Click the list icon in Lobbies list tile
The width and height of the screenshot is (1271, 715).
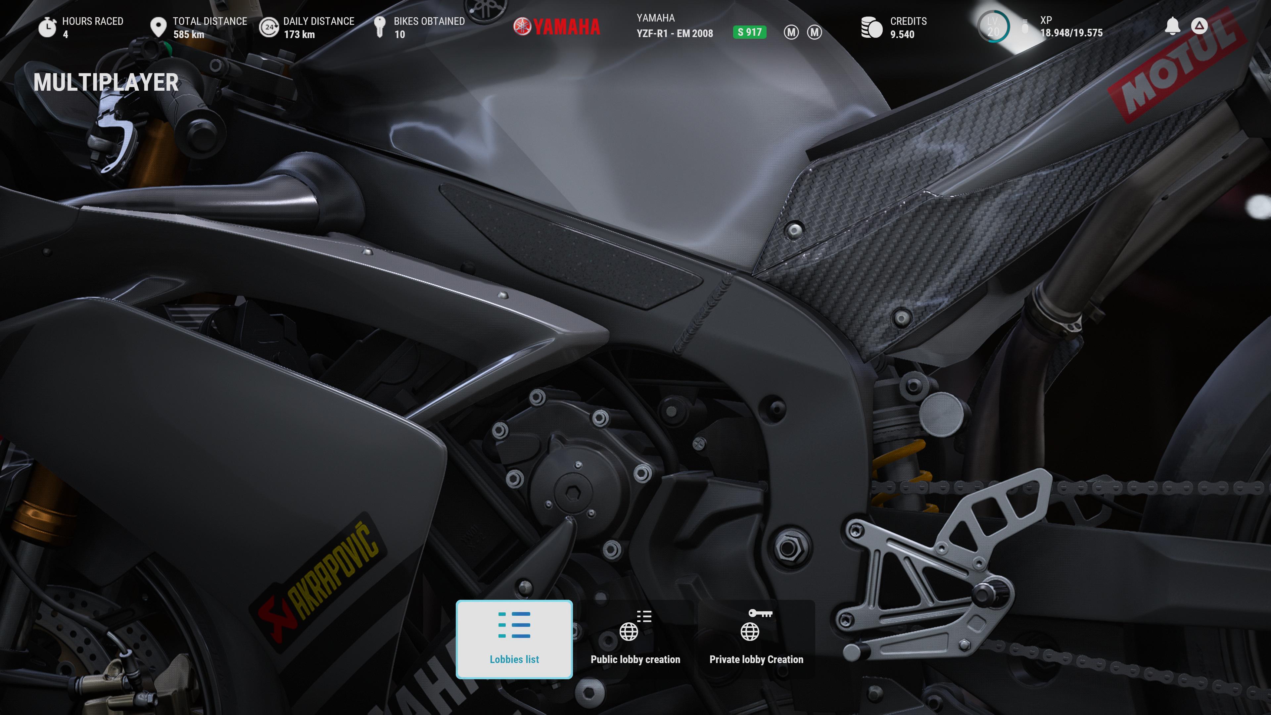[514, 625]
